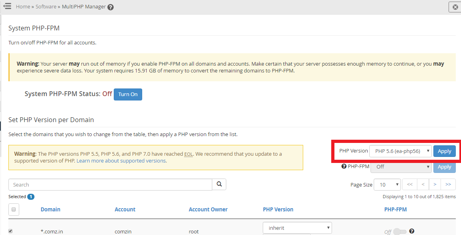Screen dimensions: 461x235
Task: Jump to the last page of results
Action: pyautogui.click(x=448, y=185)
